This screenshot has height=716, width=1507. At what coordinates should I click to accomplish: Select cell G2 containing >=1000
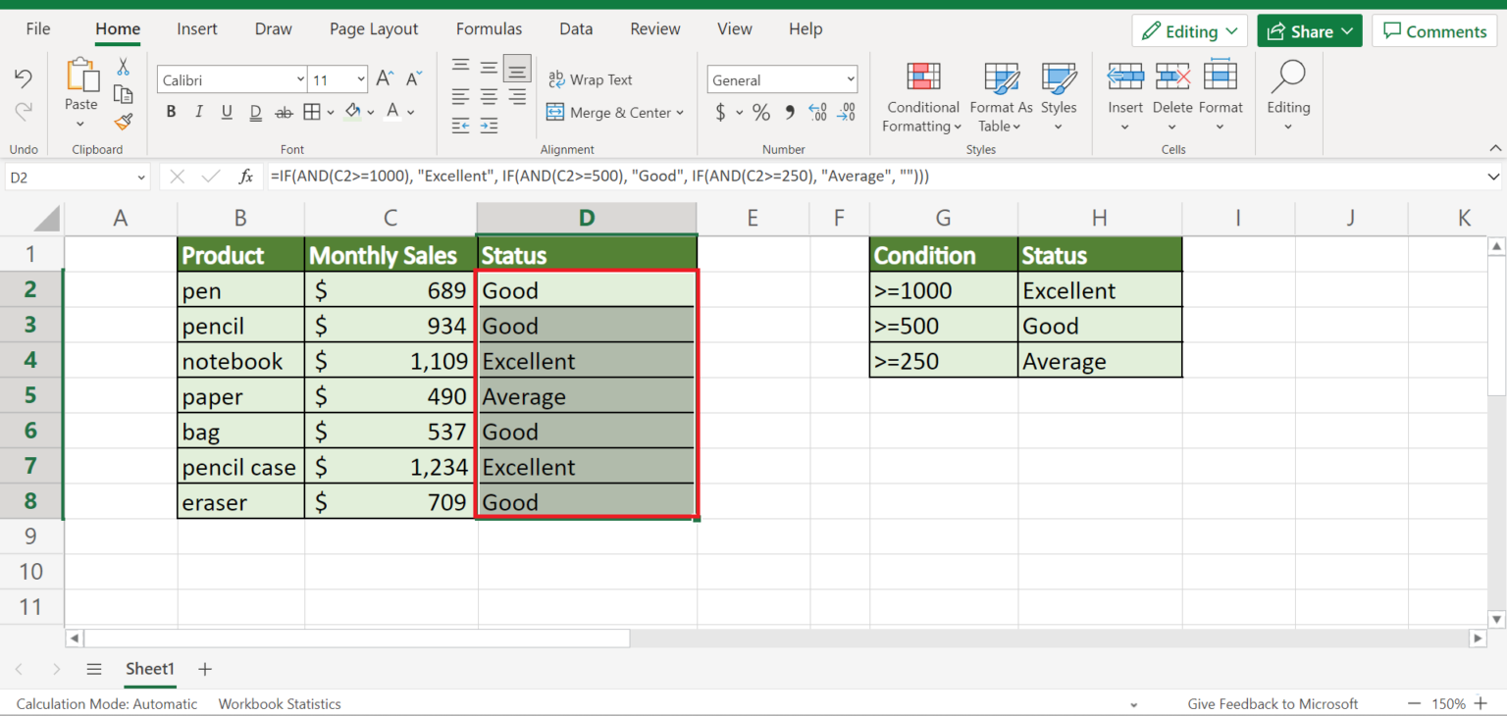click(943, 290)
